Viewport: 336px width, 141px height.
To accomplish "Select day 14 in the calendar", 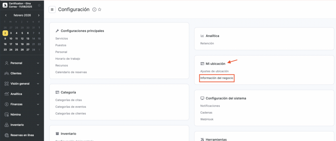I will (x=33, y=39).
